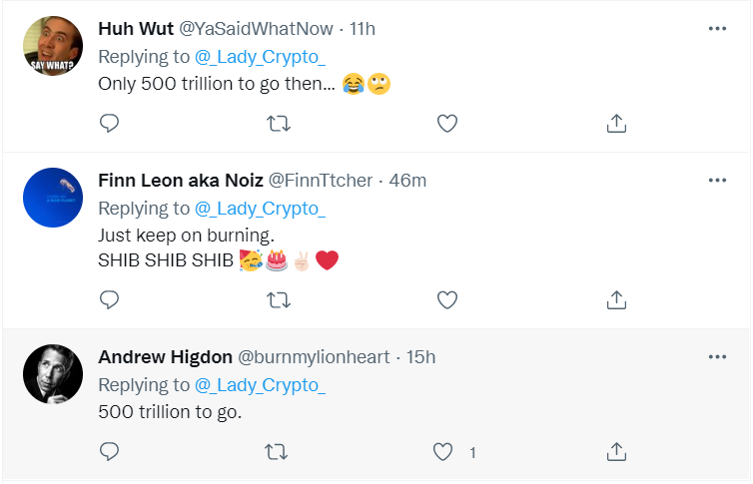Click Finn Leon aka Noiz's avatar

pos(52,199)
